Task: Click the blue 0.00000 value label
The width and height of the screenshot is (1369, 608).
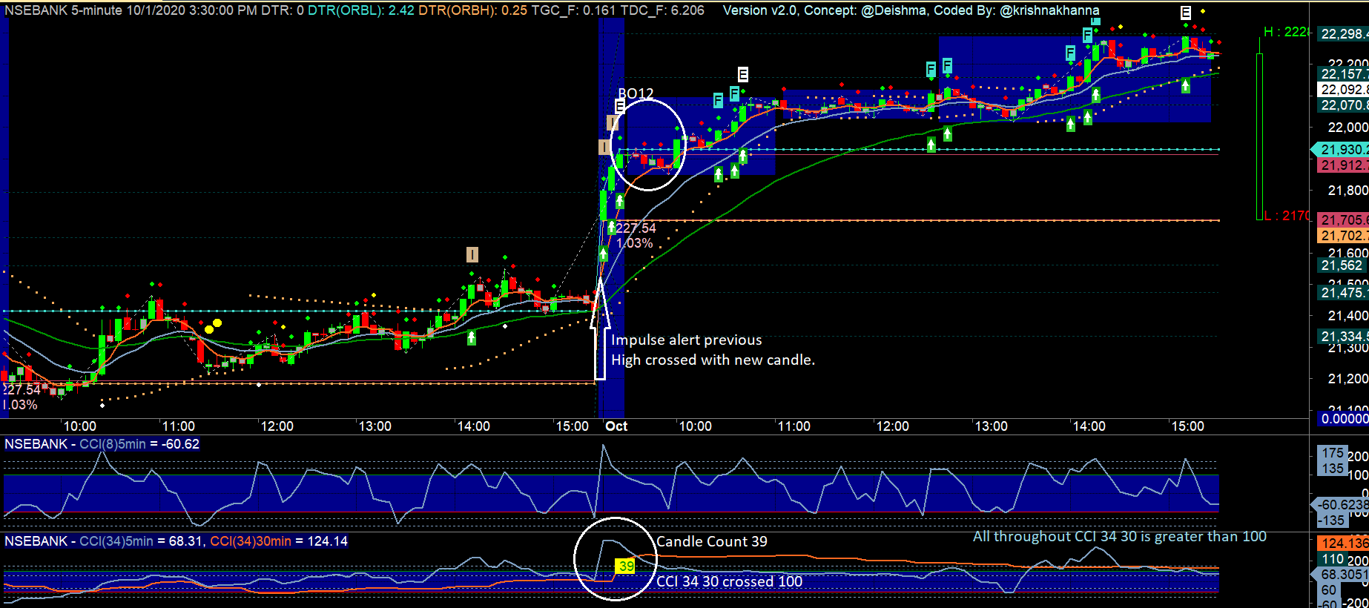Action: point(1344,419)
